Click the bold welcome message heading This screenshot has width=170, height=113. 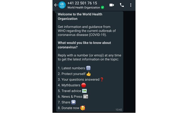80,16
